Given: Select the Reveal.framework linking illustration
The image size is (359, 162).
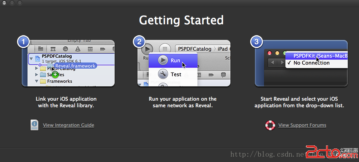Looking at the screenshot, I should pyautogui.click(x=68, y=63).
